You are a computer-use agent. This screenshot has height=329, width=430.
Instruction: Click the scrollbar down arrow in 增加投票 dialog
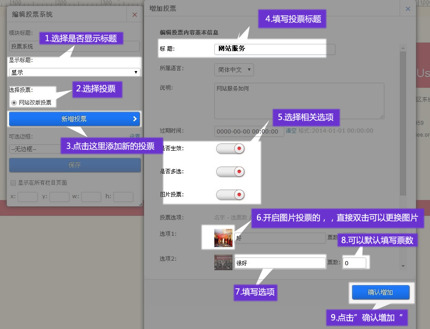(x=403, y=266)
